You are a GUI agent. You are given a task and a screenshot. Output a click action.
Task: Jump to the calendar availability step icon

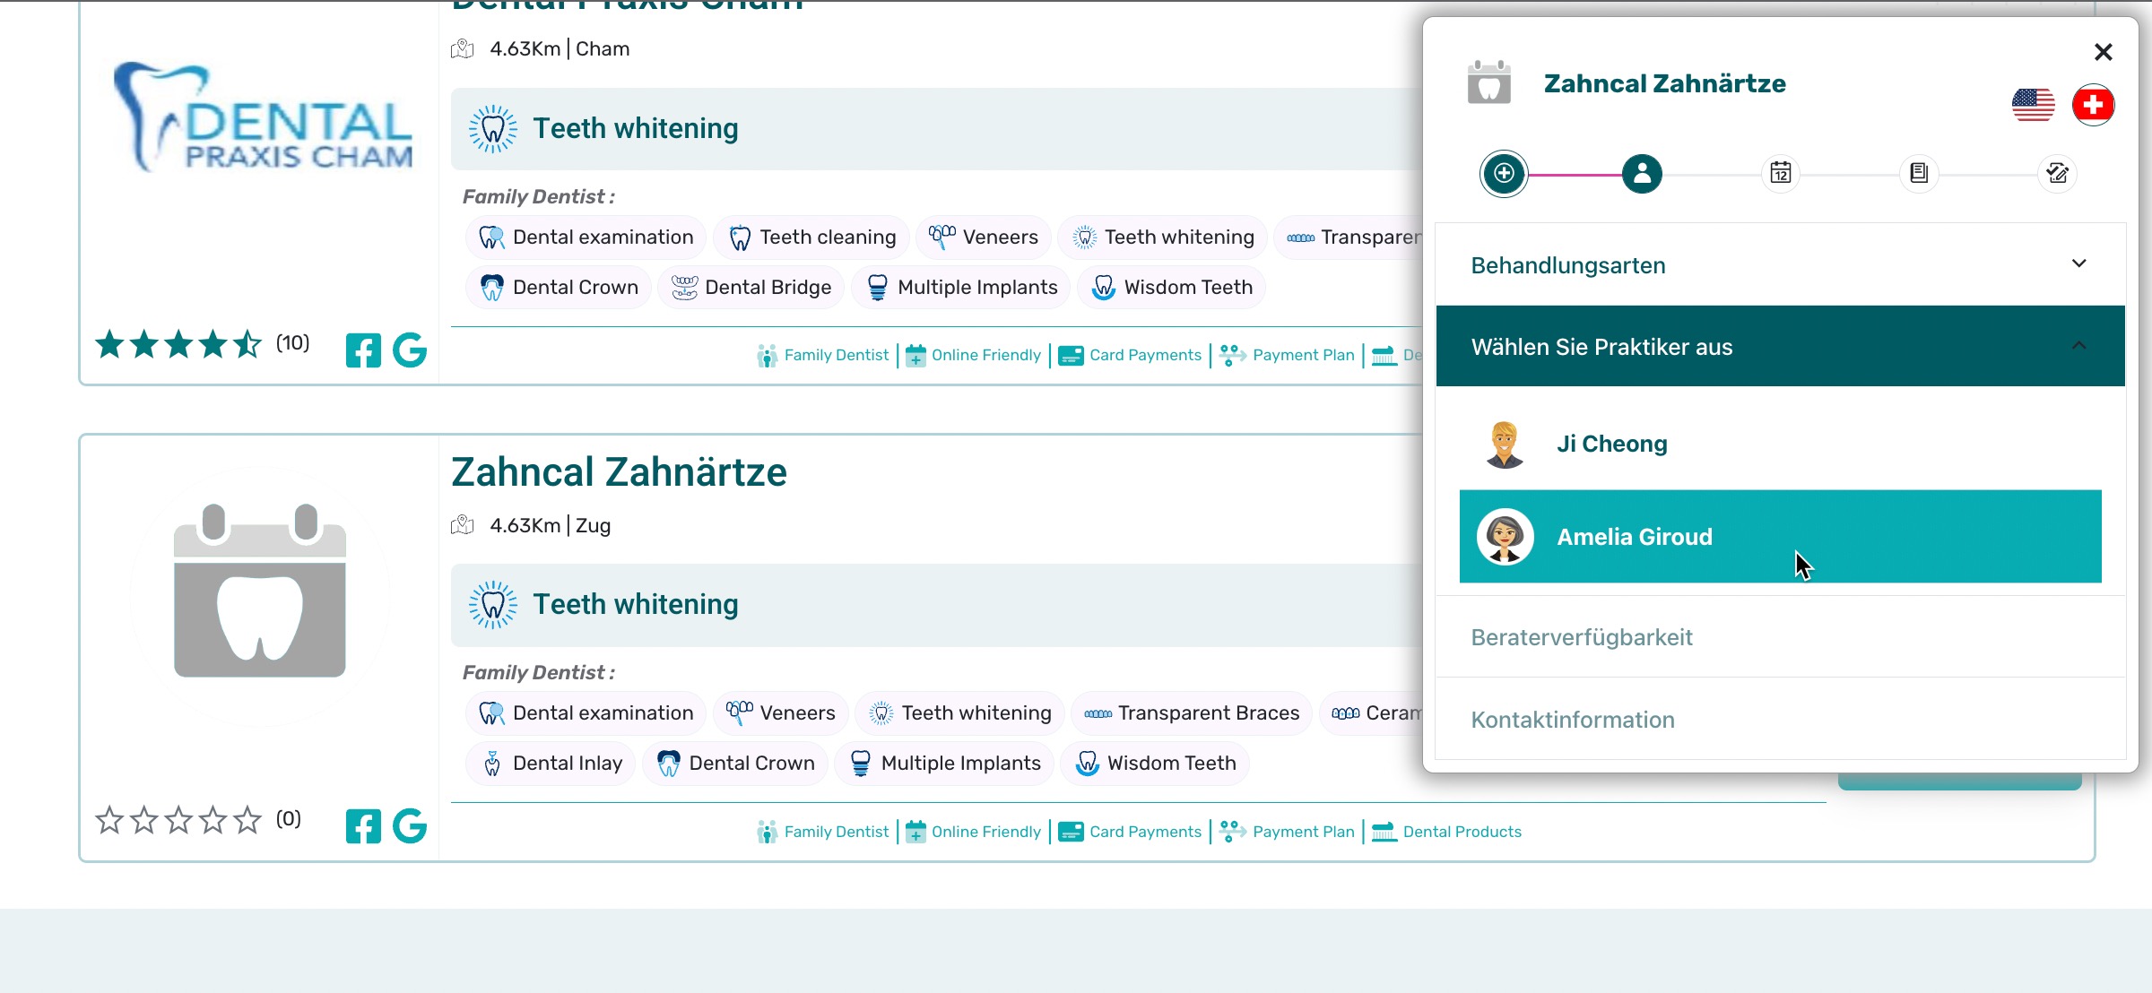pos(1780,173)
